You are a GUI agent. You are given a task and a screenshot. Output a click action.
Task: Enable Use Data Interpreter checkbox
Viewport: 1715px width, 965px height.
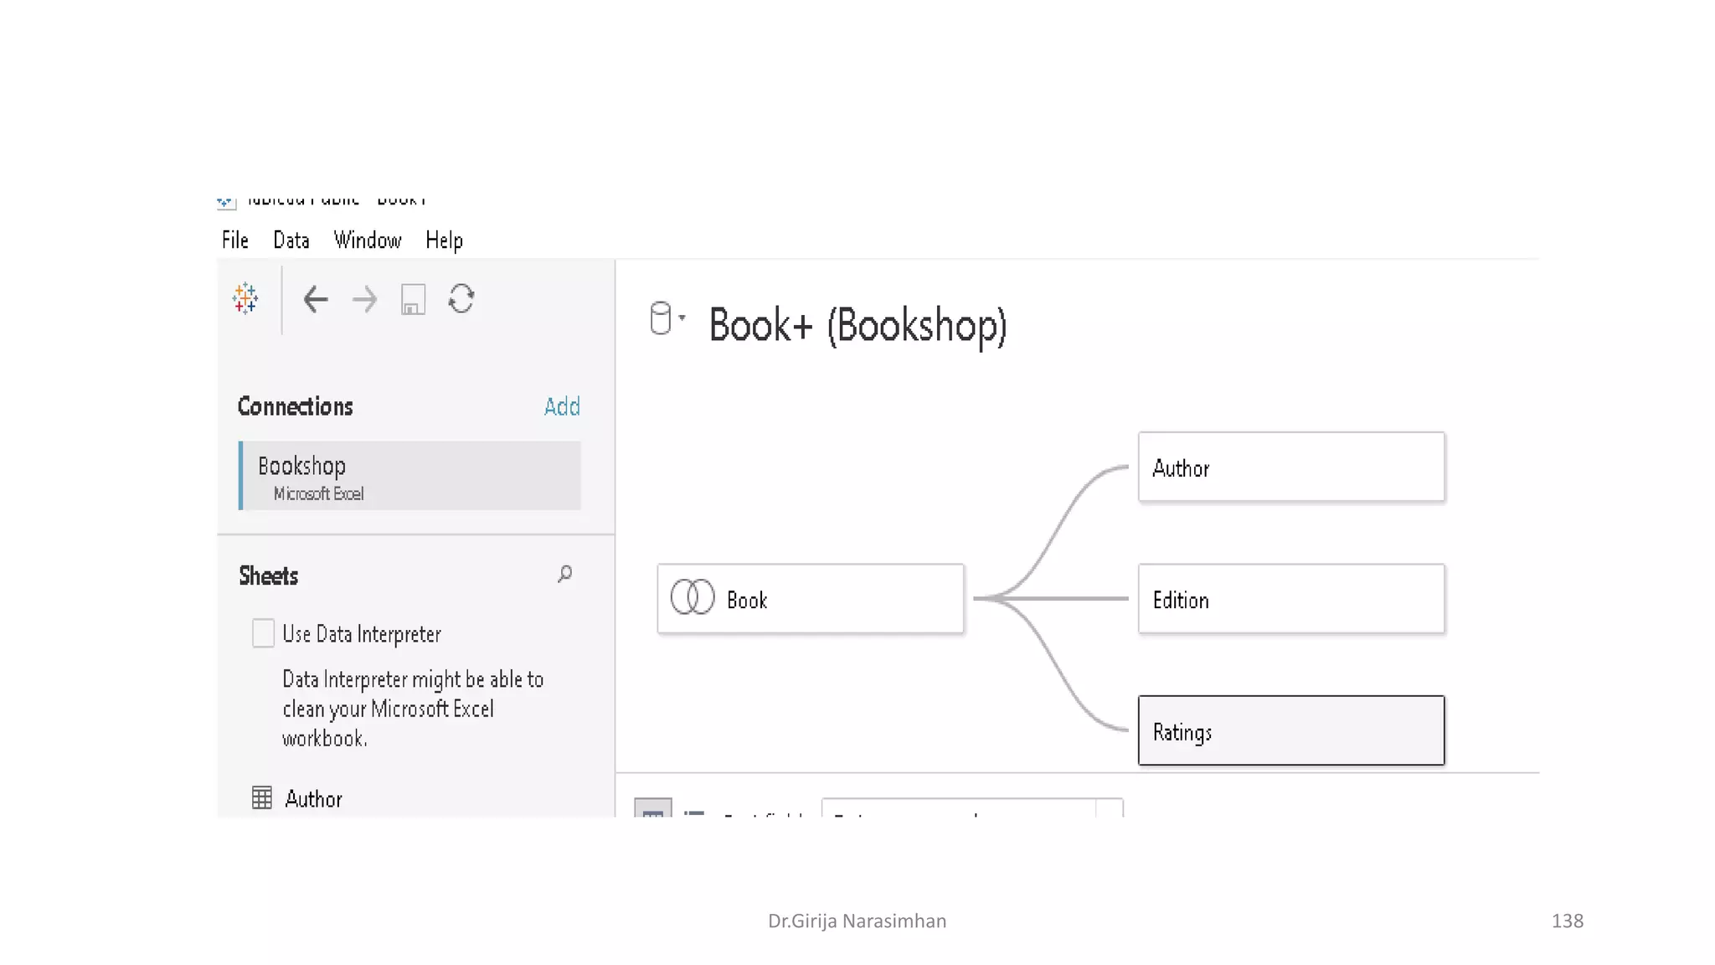pos(263,633)
